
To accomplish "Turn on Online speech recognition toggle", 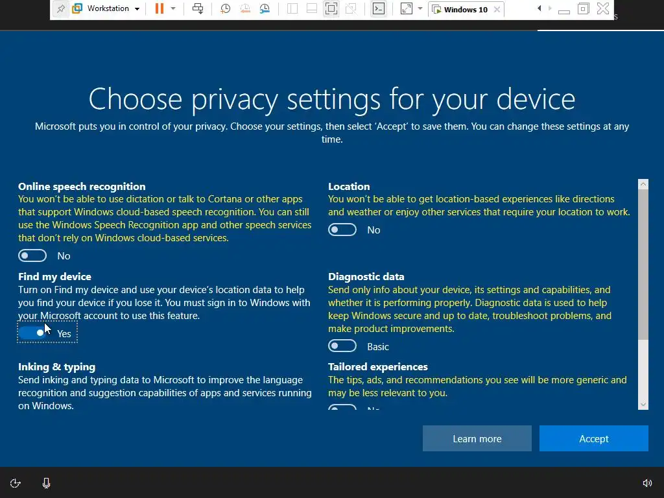I will coord(32,255).
